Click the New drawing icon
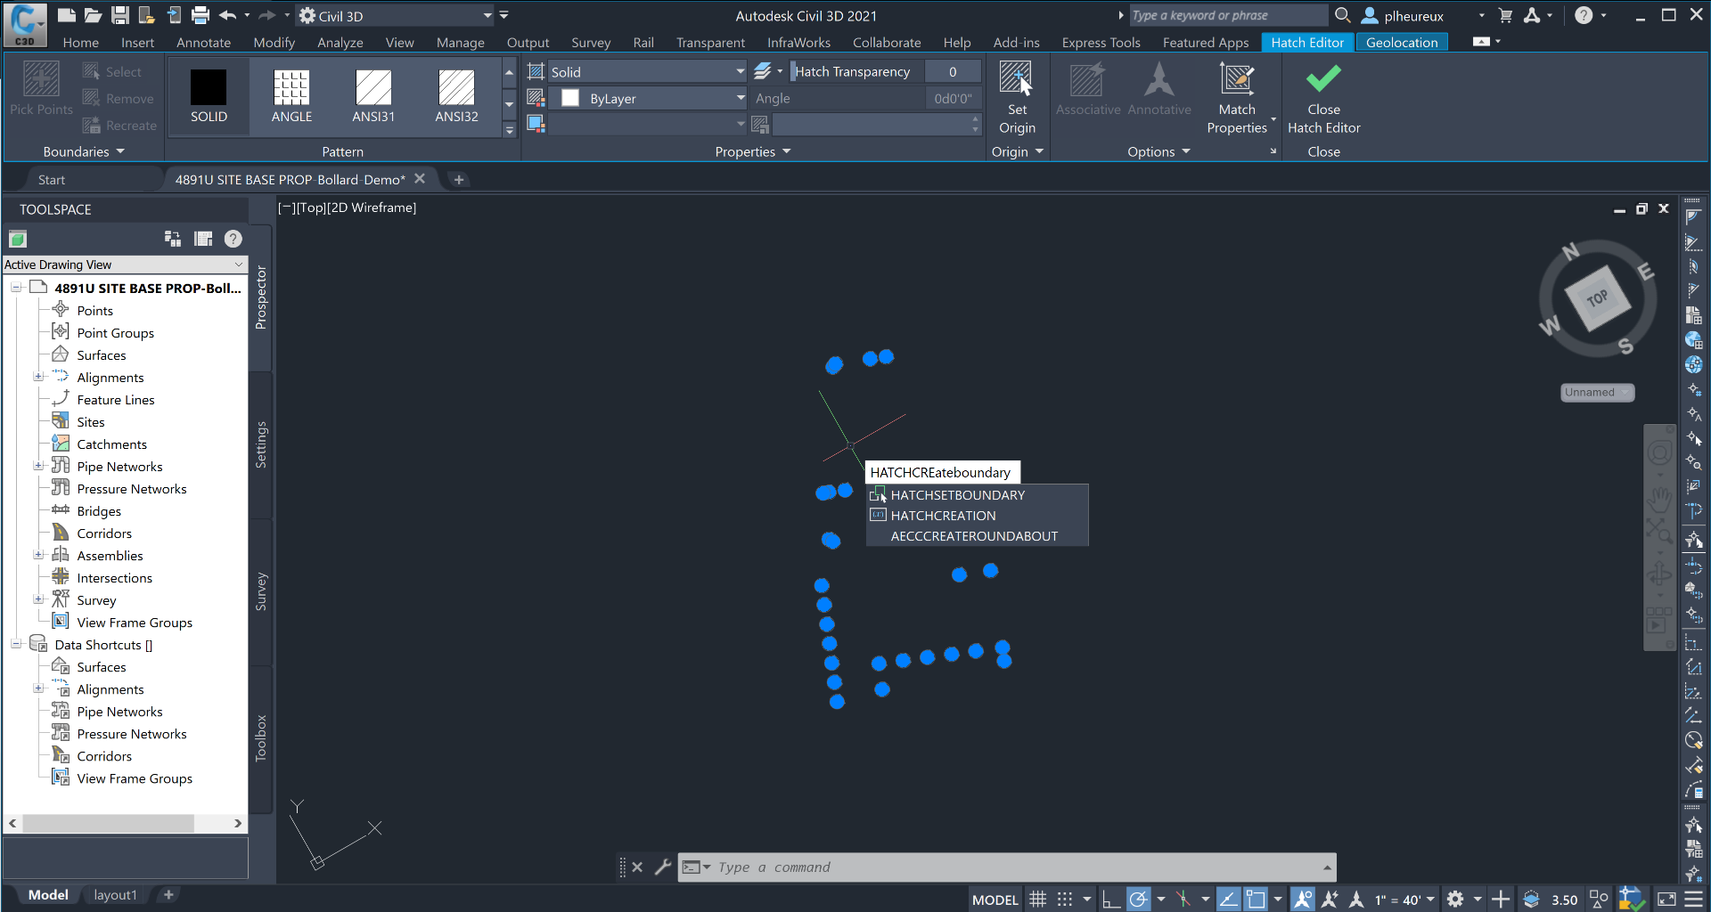Screen dimensions: 1711x912 pos(67,15)
